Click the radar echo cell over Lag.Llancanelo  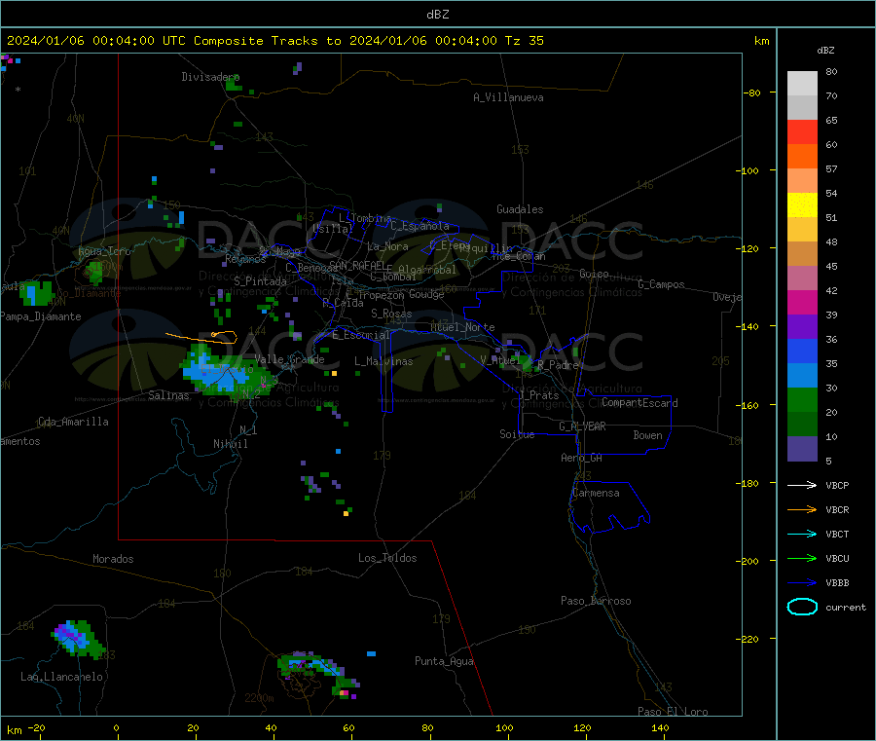pos(77,639)
